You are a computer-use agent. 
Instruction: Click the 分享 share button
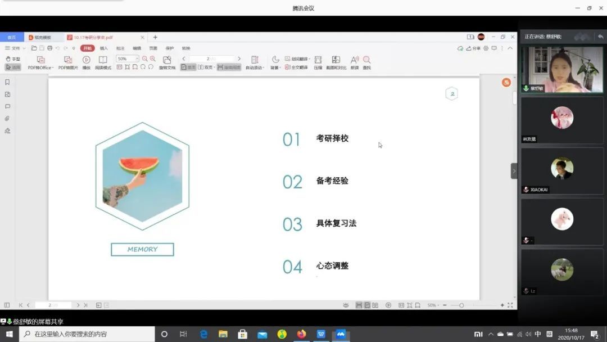point(473,48)
